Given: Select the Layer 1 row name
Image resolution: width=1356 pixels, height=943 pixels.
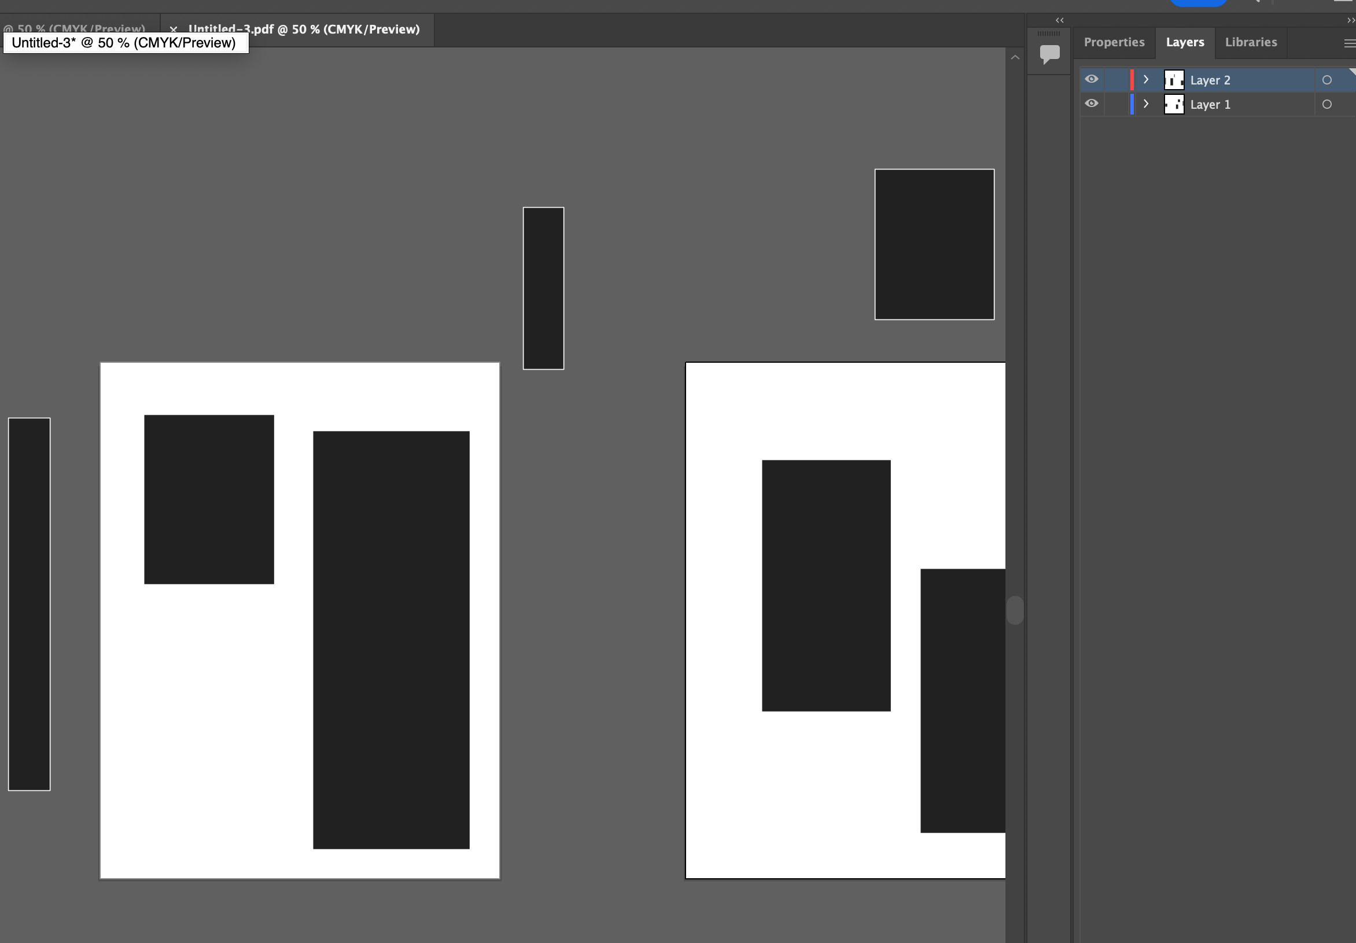Looking at the screenshot, I should (x=1210, y=105).
